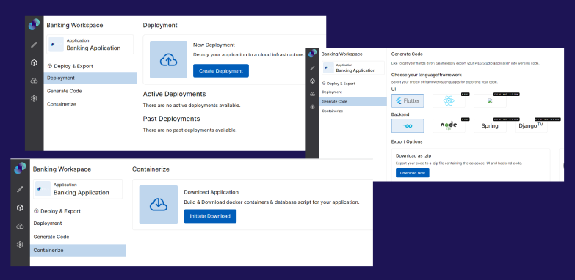The width and height of the screenshot is (575, 280).
Task: Click the New Deployment cloud upload thumbnail
Action: coord(168,59)
